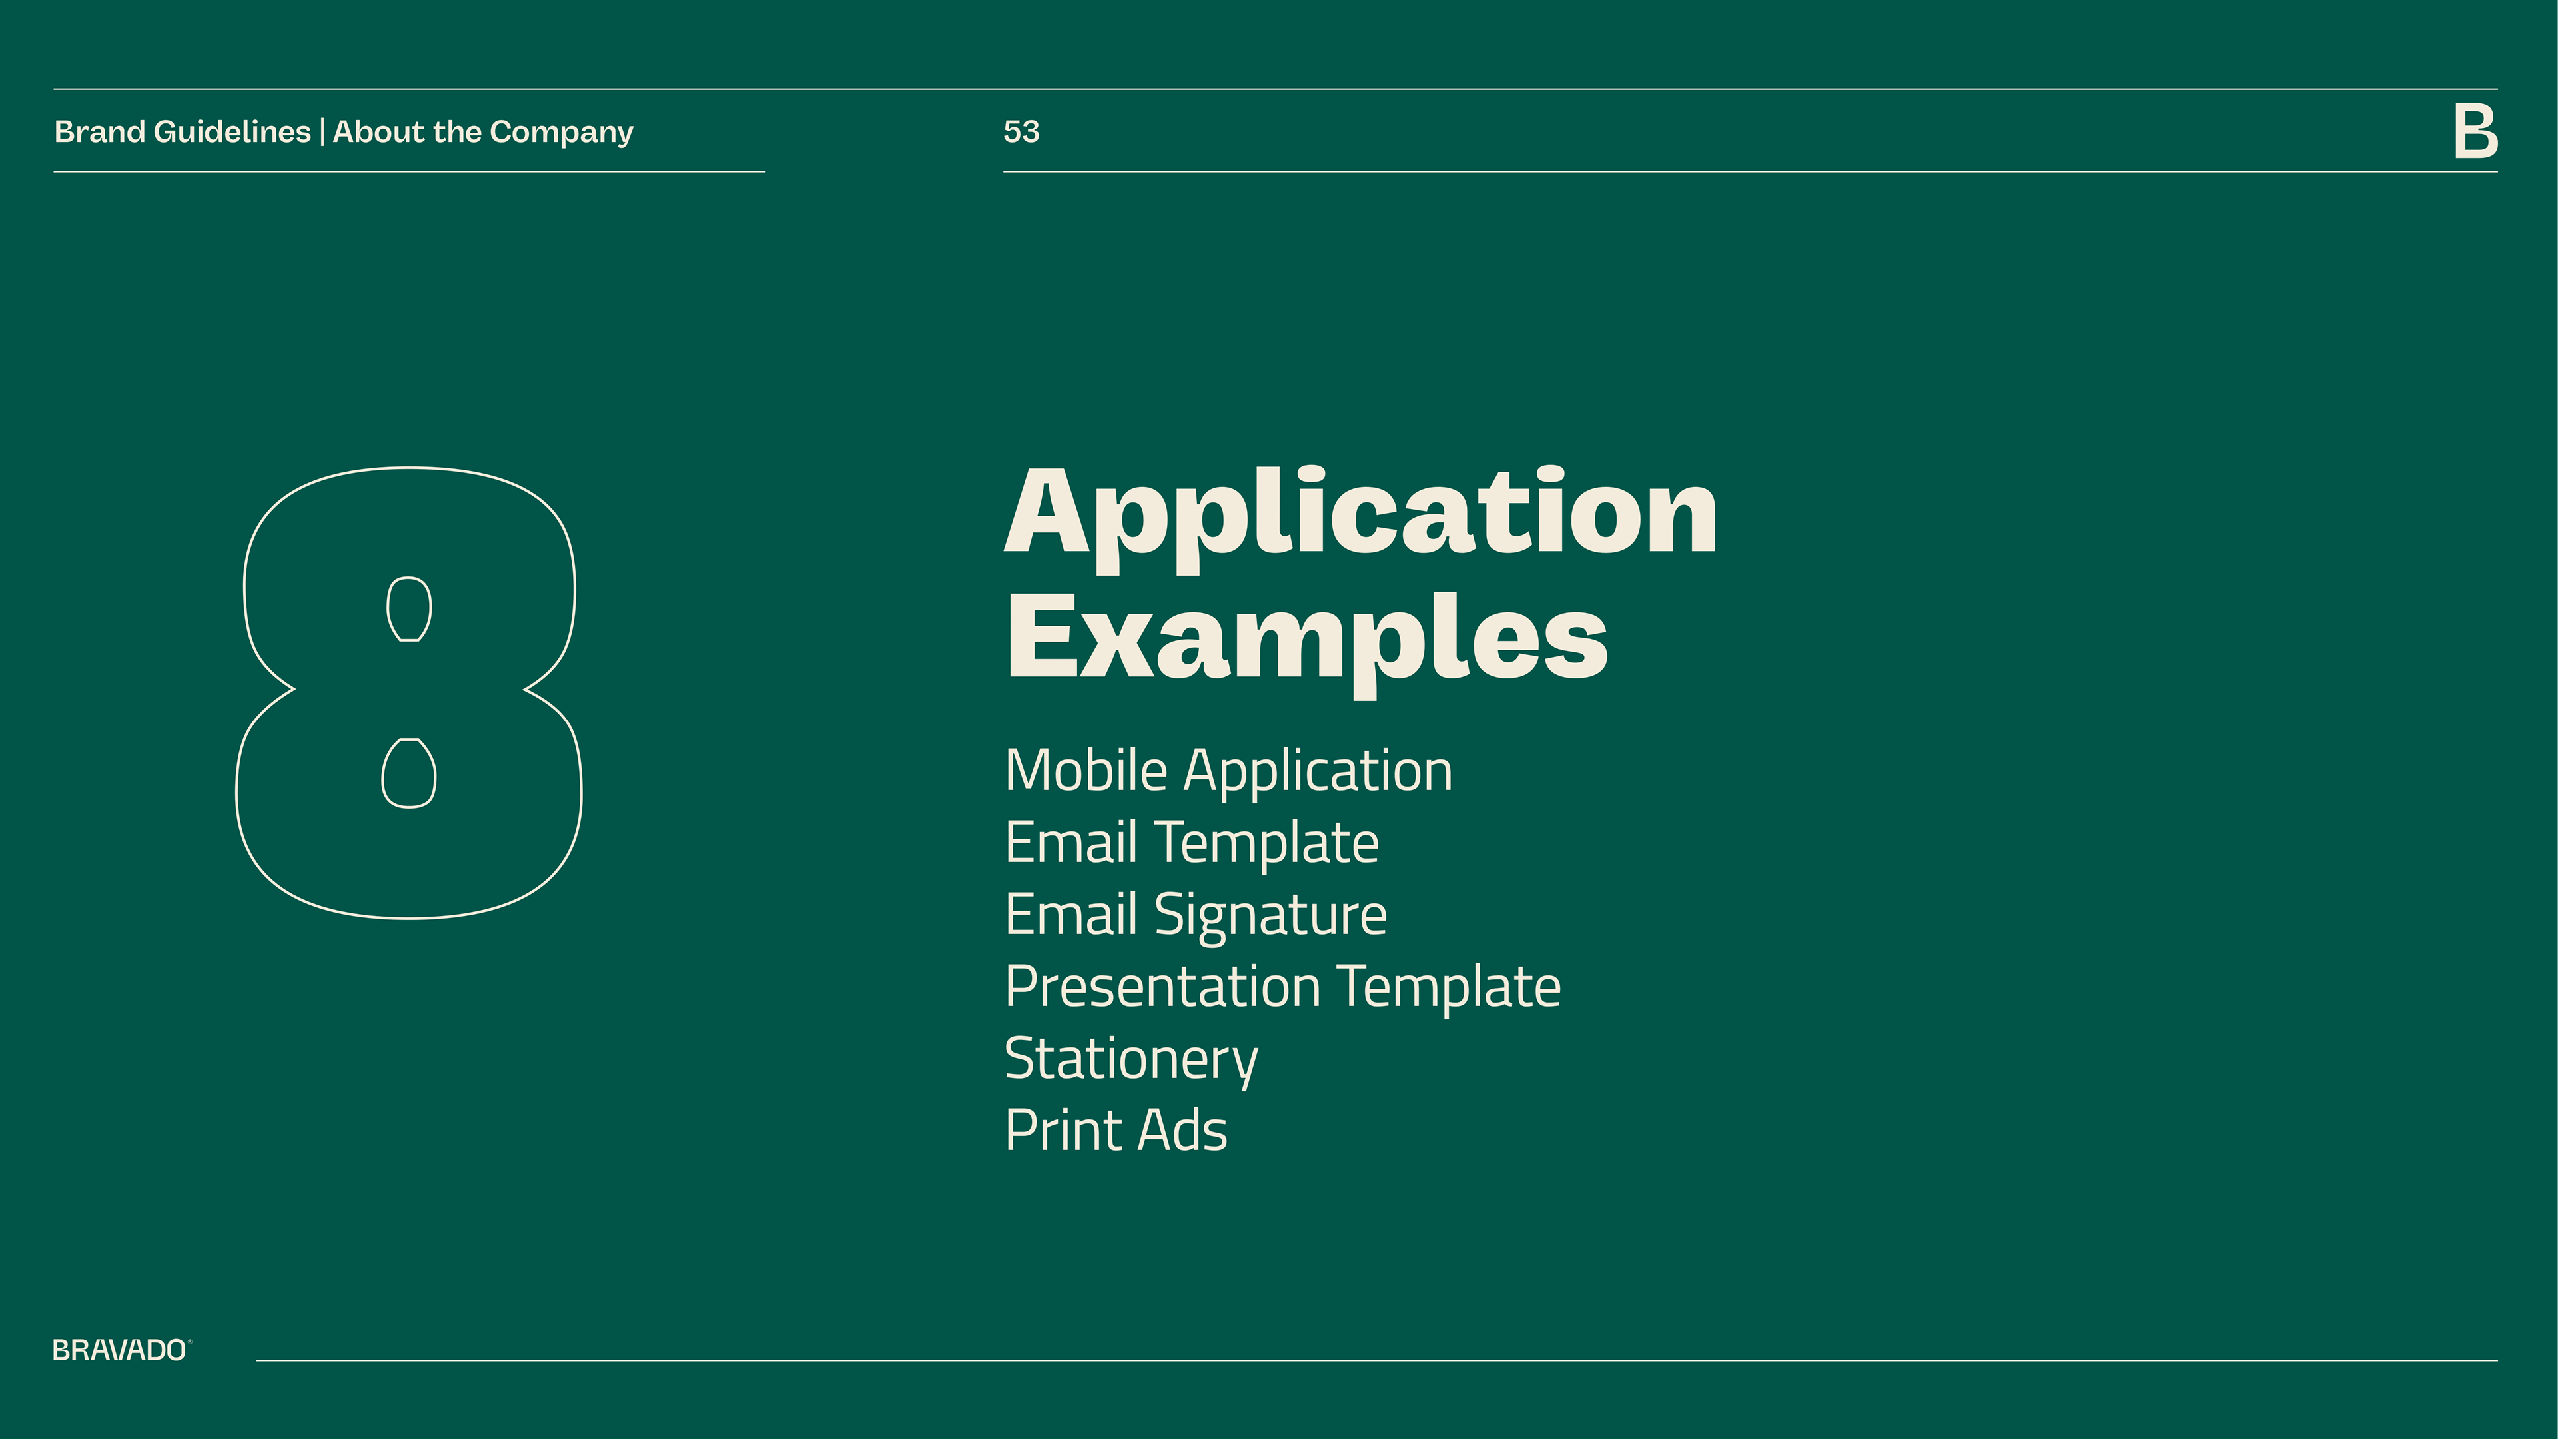This screenshot has width=2558, height=1439.
Task: Select the Print Ads list item
Action: pos(1116,1130)
